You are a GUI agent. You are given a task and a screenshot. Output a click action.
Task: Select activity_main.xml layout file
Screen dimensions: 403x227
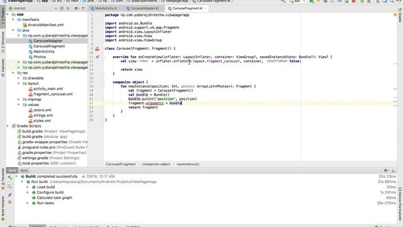pos(48,89)
